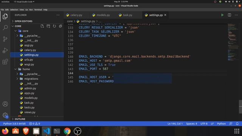Viewport: 242px width, 136px height.
Task: Show applications grid button
Action: click(237, 131)
